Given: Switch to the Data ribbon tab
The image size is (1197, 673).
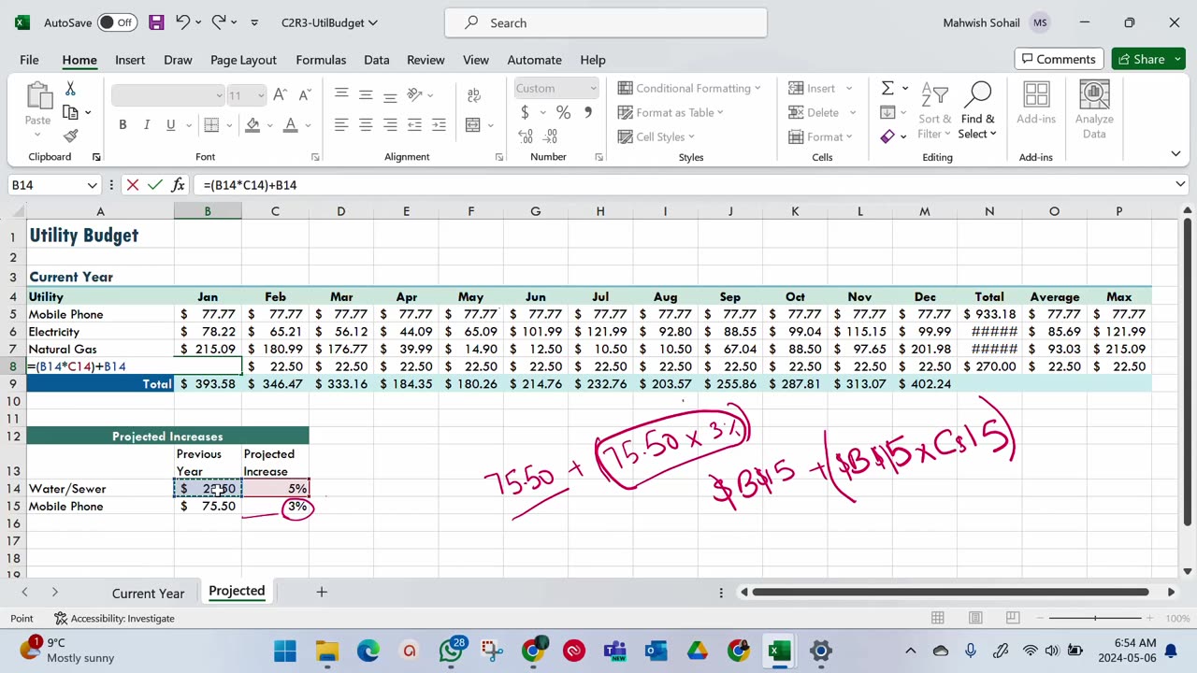Looking at the screenshot, I should (x=377, y=60).
